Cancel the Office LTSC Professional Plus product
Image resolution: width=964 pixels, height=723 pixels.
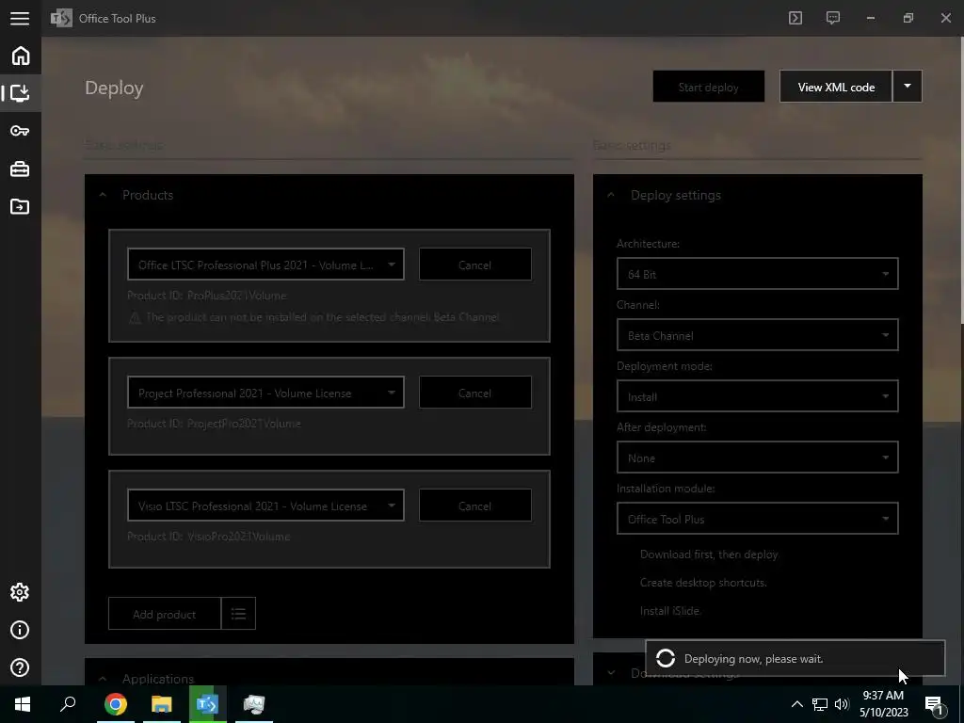475,265
